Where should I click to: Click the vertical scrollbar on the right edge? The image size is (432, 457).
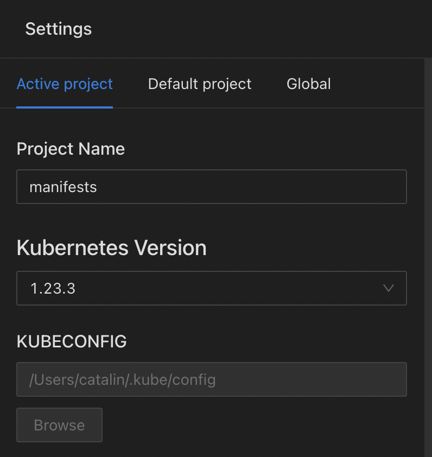point(428,257)
